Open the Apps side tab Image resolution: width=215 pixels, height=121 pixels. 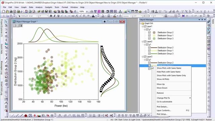pos(213,22)
